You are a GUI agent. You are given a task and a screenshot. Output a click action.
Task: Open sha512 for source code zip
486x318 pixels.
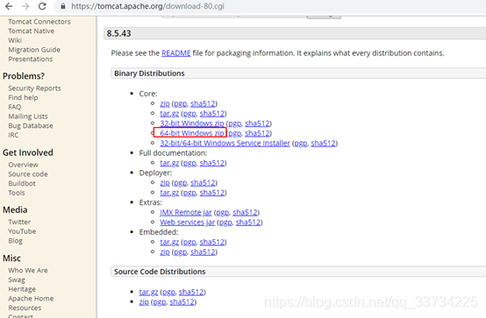[182, 302]
